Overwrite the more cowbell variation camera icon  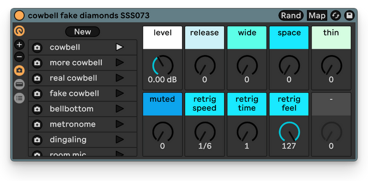[37, 63]
